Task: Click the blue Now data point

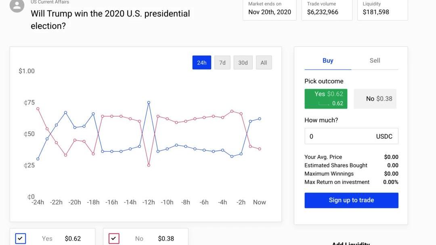Action: point(260,119)
